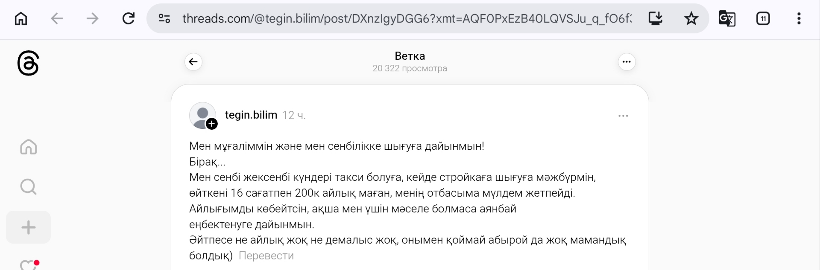The image size is (820, 270).
Task: Open the browser three-dot overflow menu
Action: click(799, 18)
